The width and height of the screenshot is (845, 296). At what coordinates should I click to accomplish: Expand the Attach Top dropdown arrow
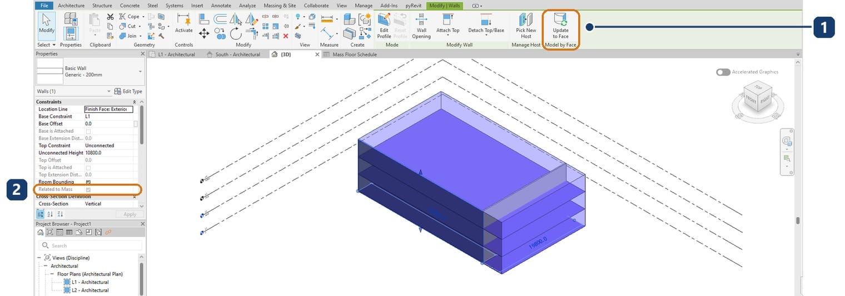pyautogui.click(x=448, y=36)
